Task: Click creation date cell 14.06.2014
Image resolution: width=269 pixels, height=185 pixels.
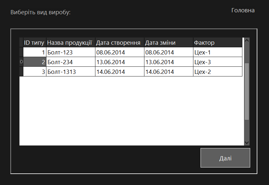Action: [120, 72]
